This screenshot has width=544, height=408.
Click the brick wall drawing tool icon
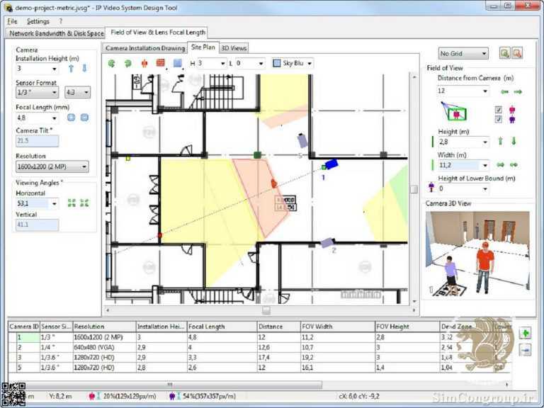pyautogui.click(x=160, y=63)
